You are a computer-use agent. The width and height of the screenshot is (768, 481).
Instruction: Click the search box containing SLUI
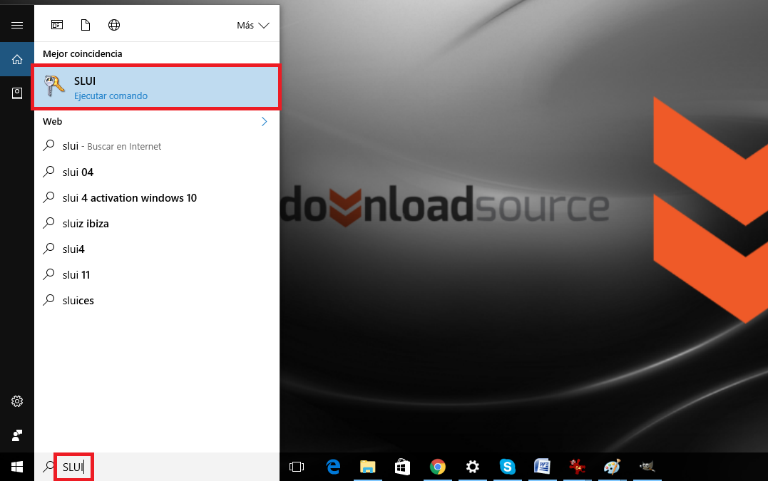(x=157, y=467)
